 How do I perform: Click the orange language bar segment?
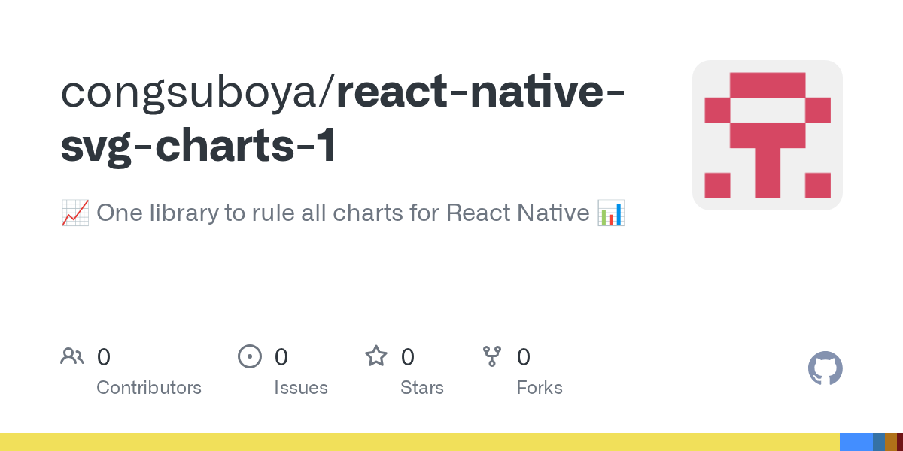[x=891, y=442]
